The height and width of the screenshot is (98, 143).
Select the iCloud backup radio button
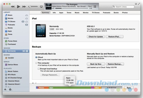pyautogui.click(x=36, y=57)
